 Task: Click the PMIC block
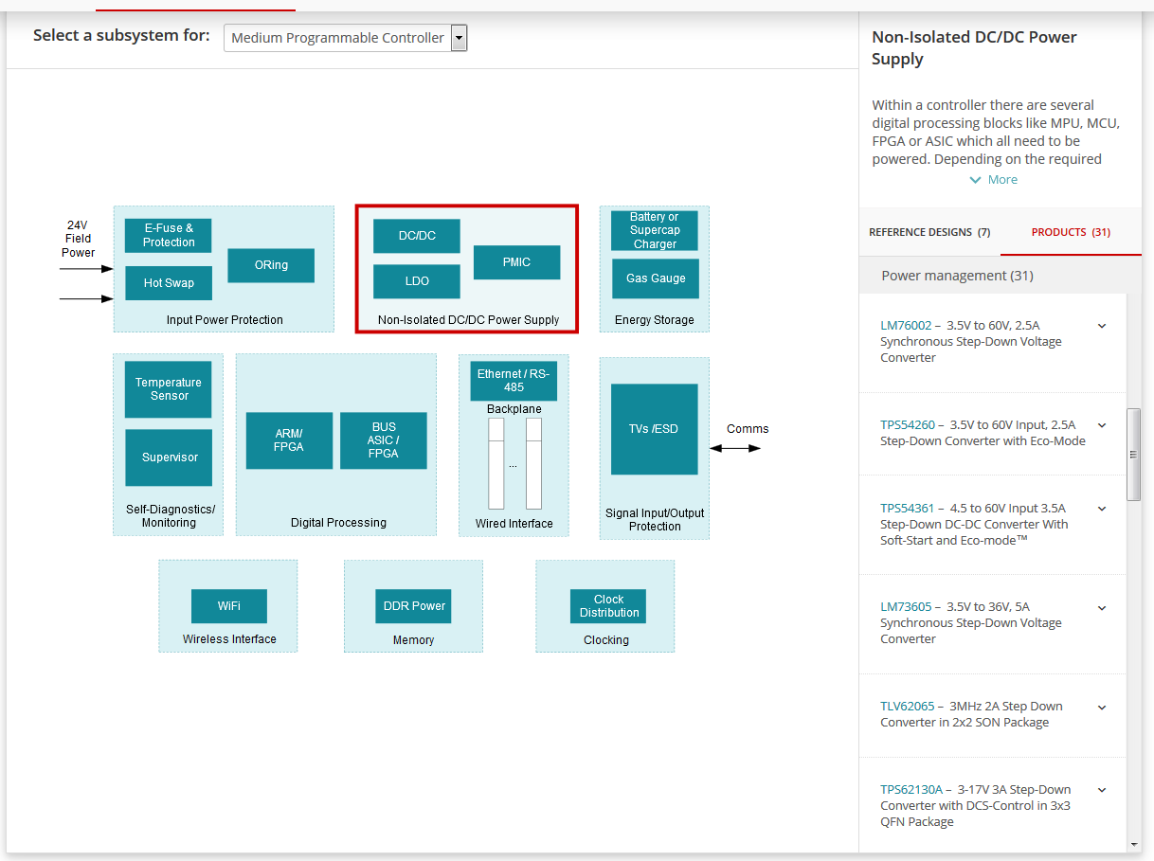coord(516,262)
